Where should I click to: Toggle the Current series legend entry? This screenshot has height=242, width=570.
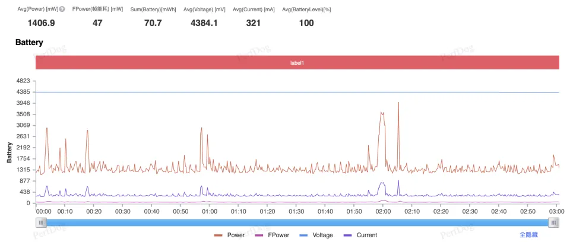pos(361,235)
